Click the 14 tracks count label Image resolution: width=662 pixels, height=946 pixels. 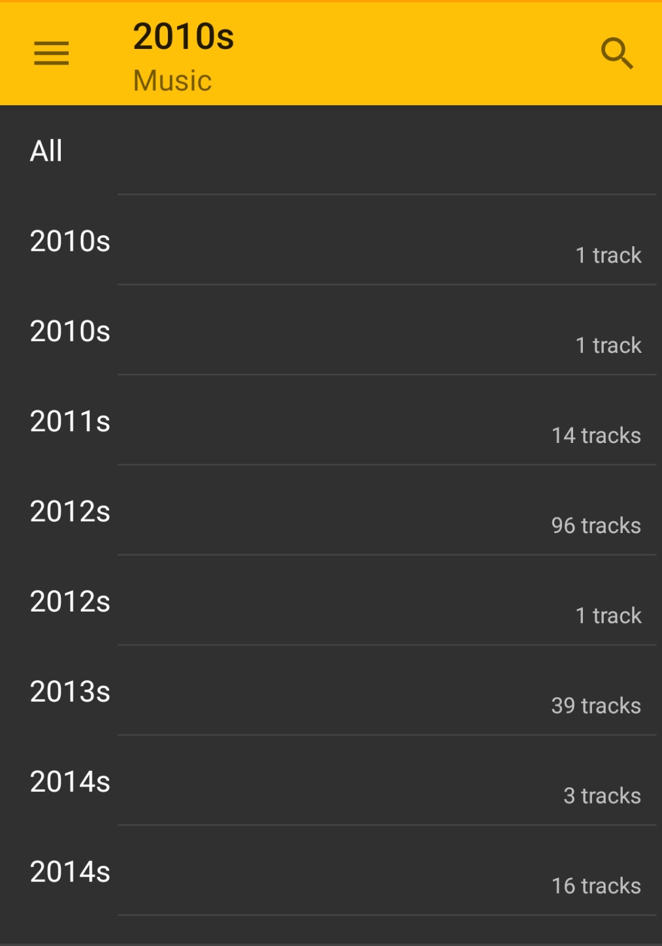click(596, 436)
